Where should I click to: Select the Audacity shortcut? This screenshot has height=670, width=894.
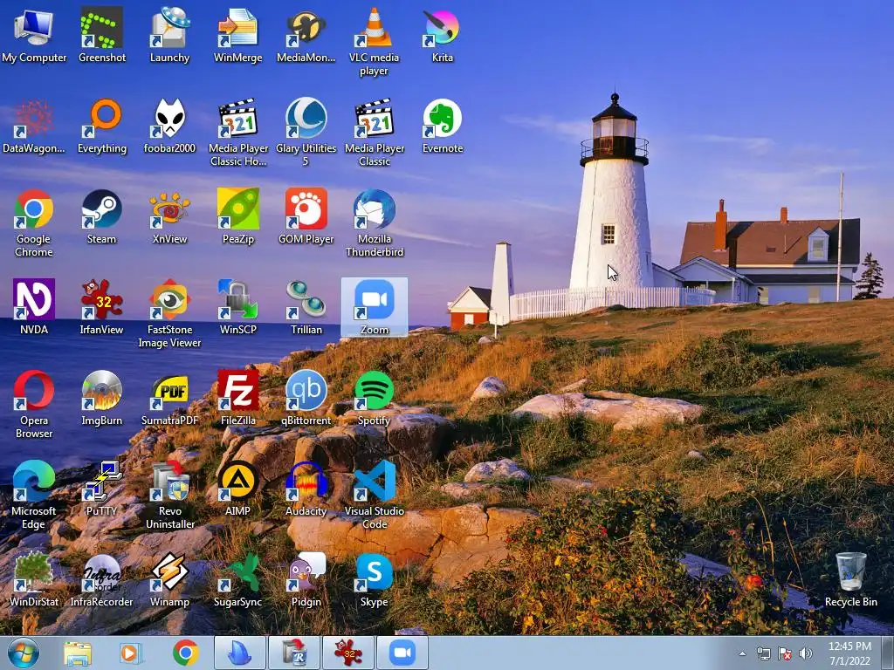tap(306, 489)
